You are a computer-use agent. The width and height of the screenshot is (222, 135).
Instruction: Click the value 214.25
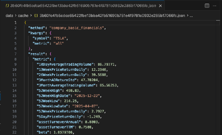(x=70, y=101)
